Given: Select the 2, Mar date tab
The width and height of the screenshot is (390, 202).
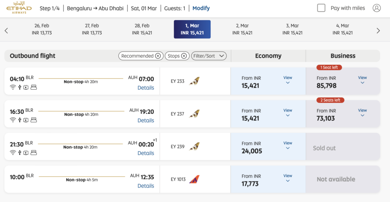Looking at the screenshot, I should coord(242,29).
